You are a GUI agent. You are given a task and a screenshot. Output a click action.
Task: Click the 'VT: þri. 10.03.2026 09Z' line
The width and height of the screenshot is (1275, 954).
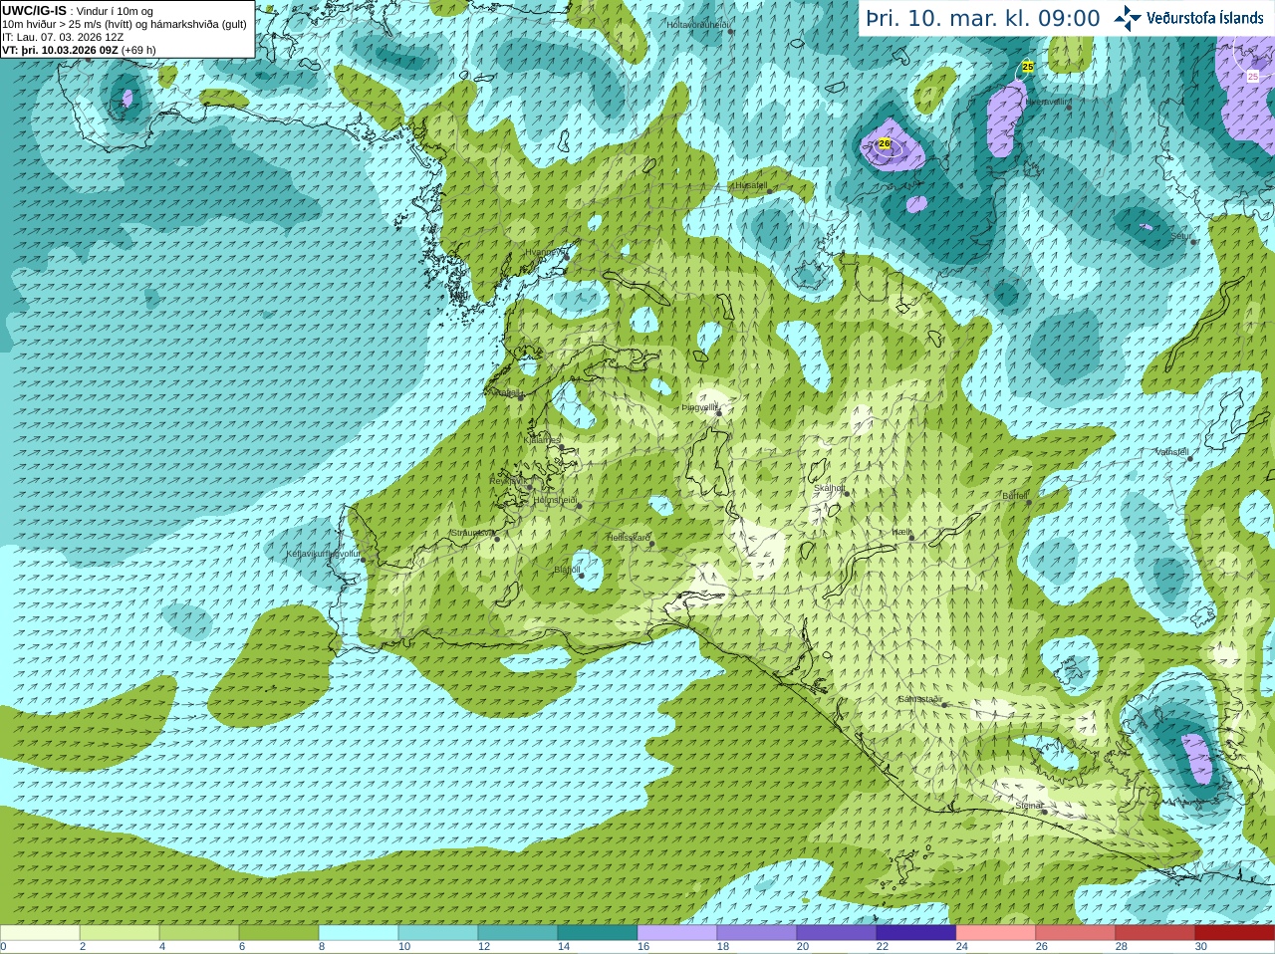(x=79, y=50)
